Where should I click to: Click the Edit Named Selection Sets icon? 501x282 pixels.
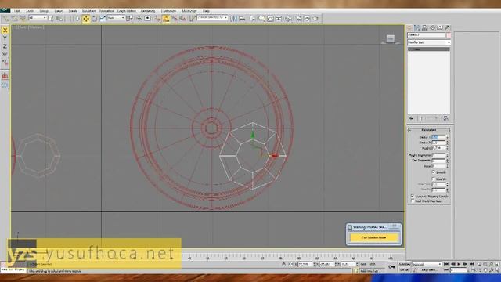[x=192, y=19]
